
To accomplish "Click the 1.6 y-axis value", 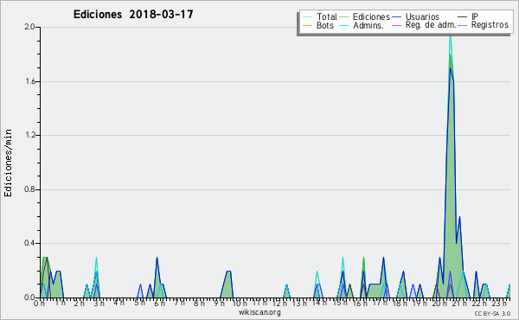I will click(x=29, y=81).
